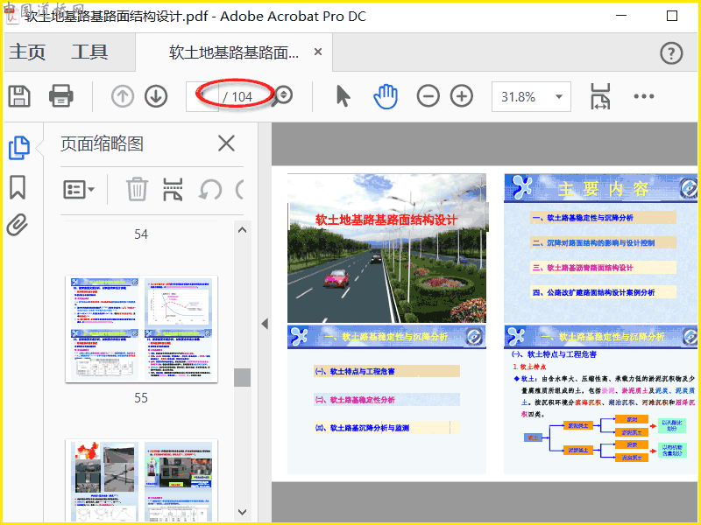
Task: Activate the hand pan tool
Action: (386, 96)
